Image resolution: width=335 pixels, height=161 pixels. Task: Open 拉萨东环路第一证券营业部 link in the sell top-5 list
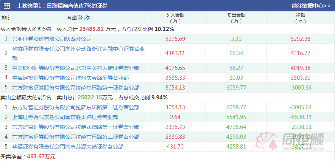[x=76, y=107]
